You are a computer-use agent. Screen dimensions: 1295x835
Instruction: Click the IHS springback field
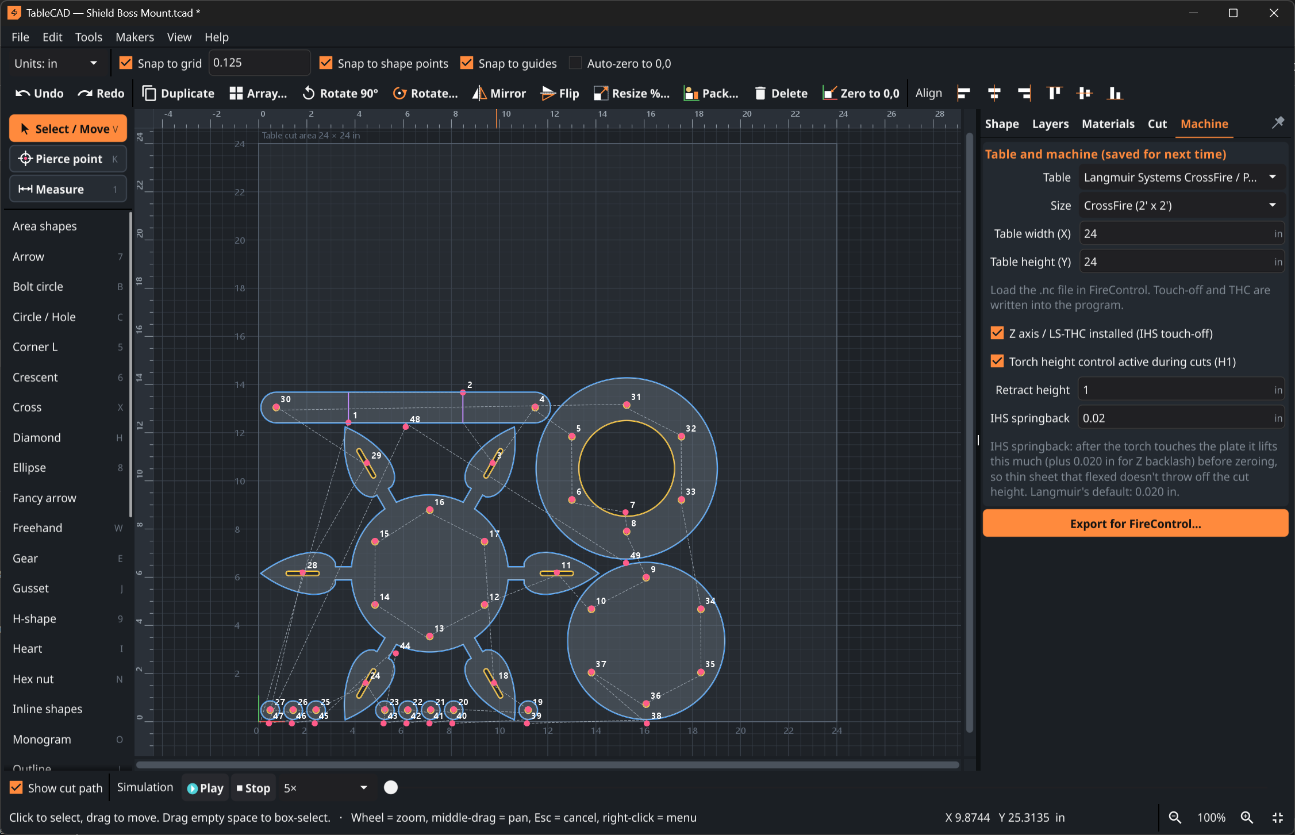[x=1181, y=418]
